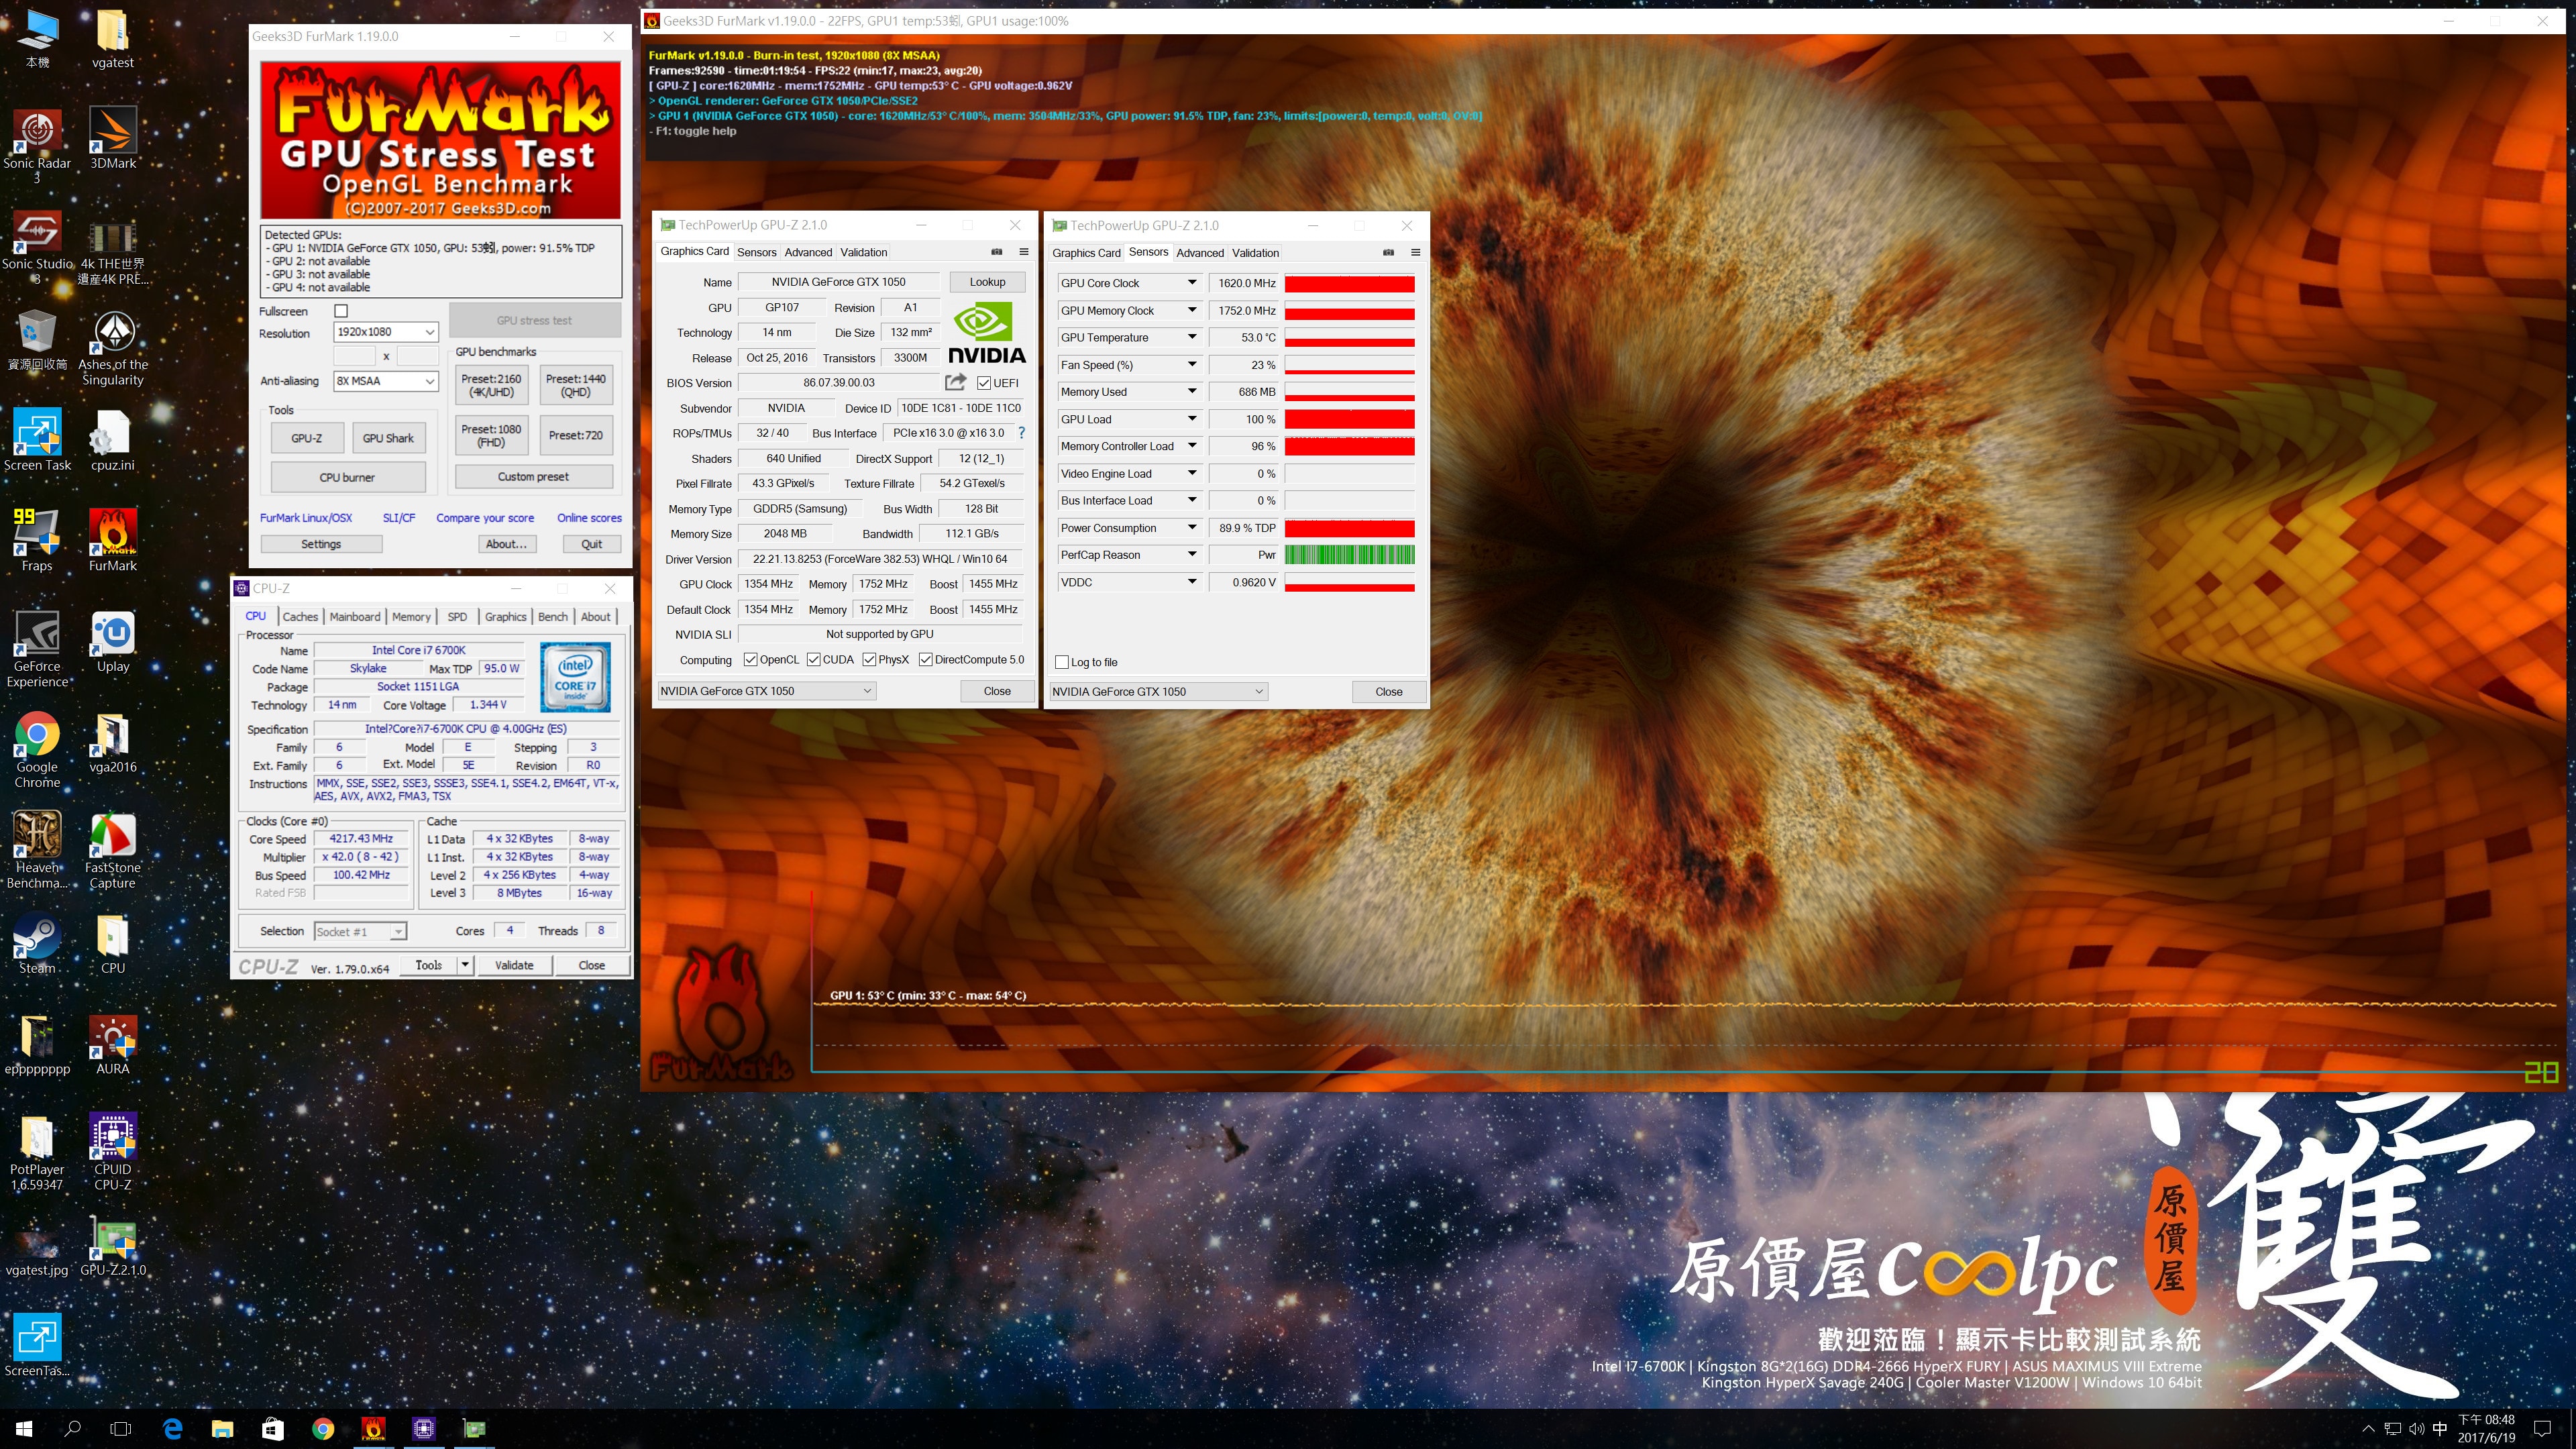The image size is (2576, 1449).
Task: Open Microsoft Edge from the taskbar
Action: [172, 1428]
